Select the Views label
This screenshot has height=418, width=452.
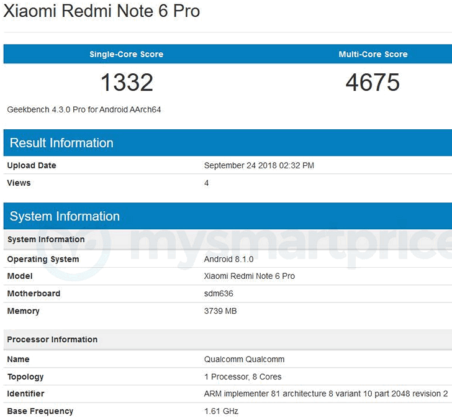pyautogui.click(x=19, y=183)
